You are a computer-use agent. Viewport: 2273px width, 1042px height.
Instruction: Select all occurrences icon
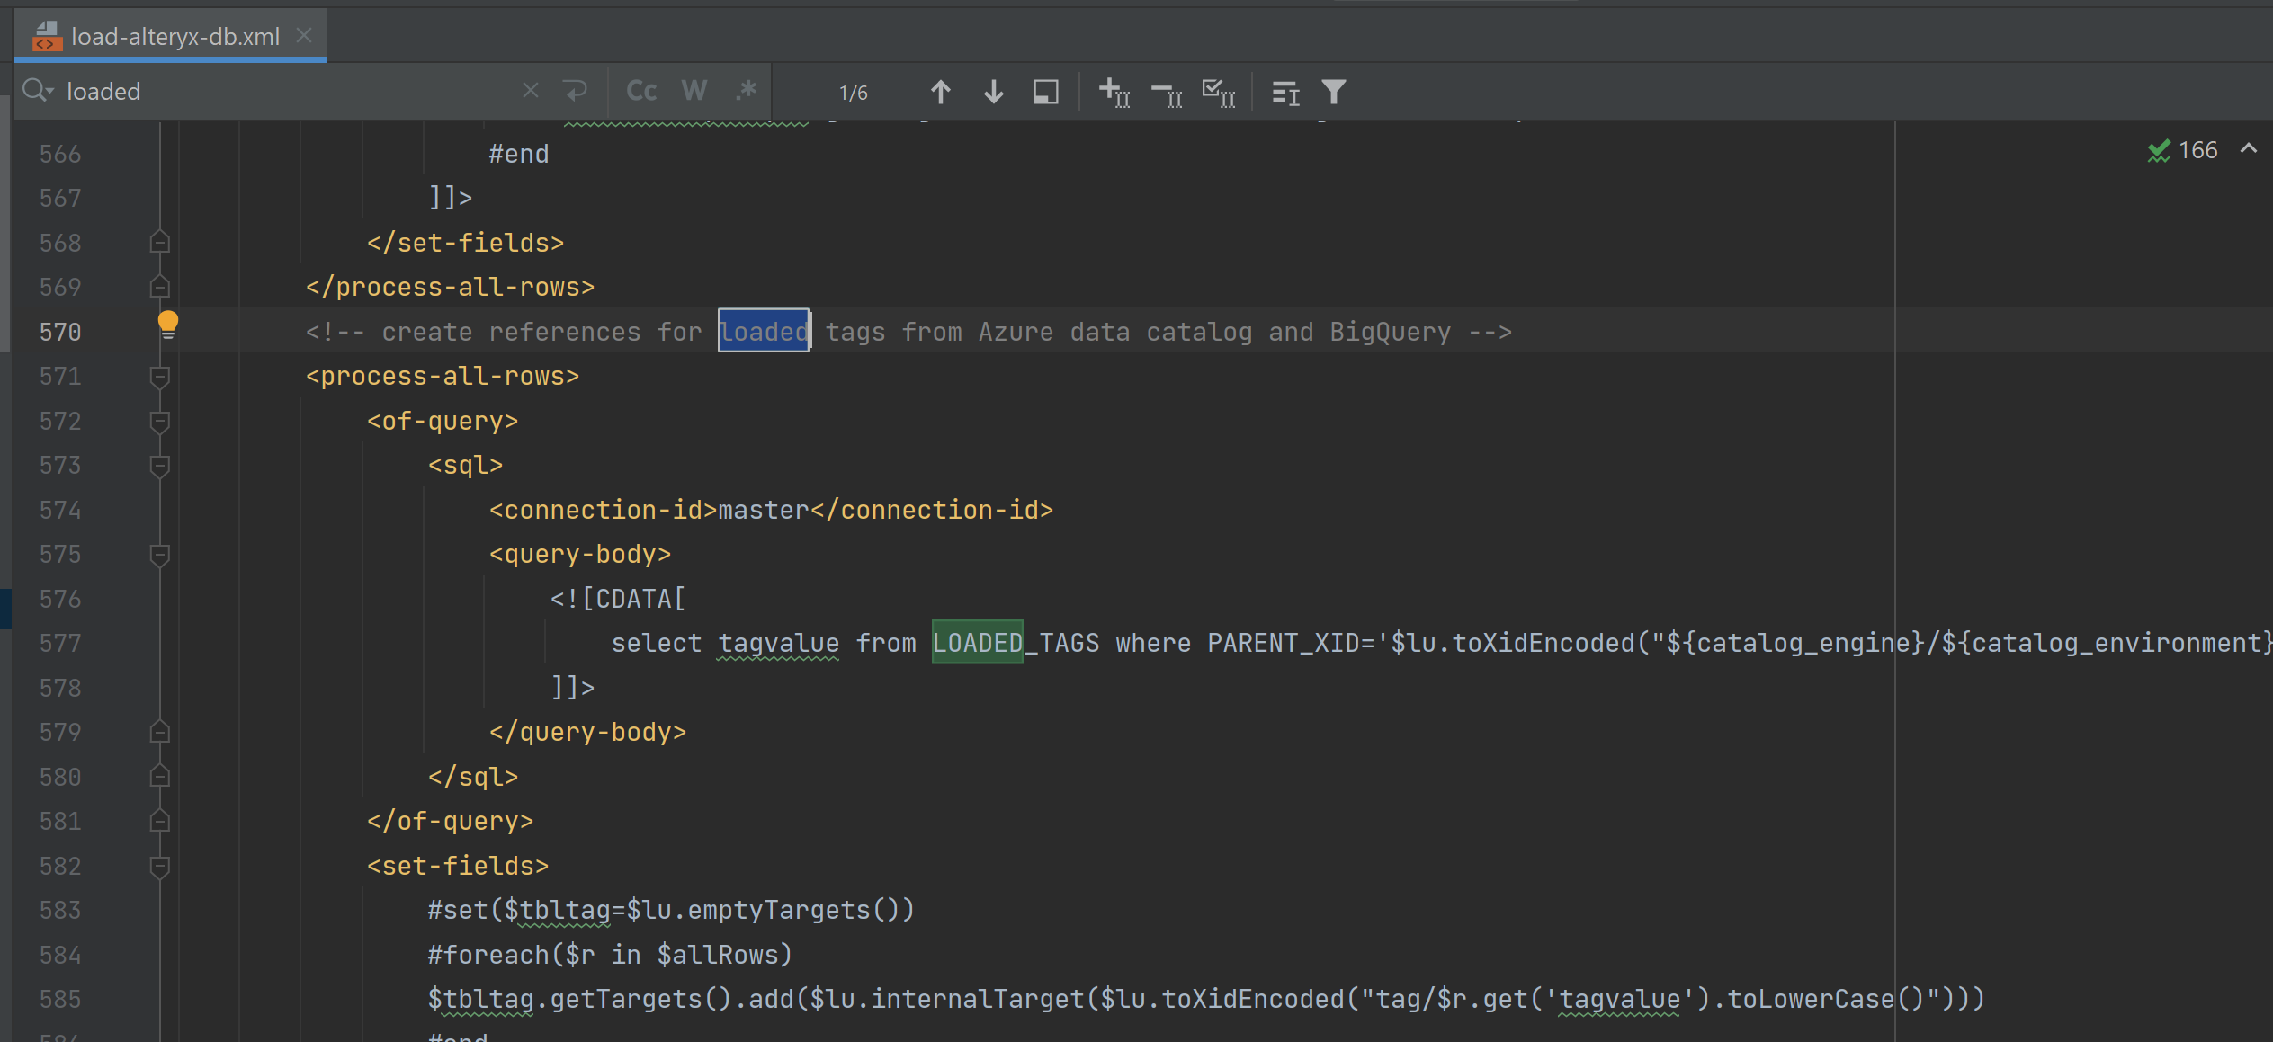[x=1219, y=92]
